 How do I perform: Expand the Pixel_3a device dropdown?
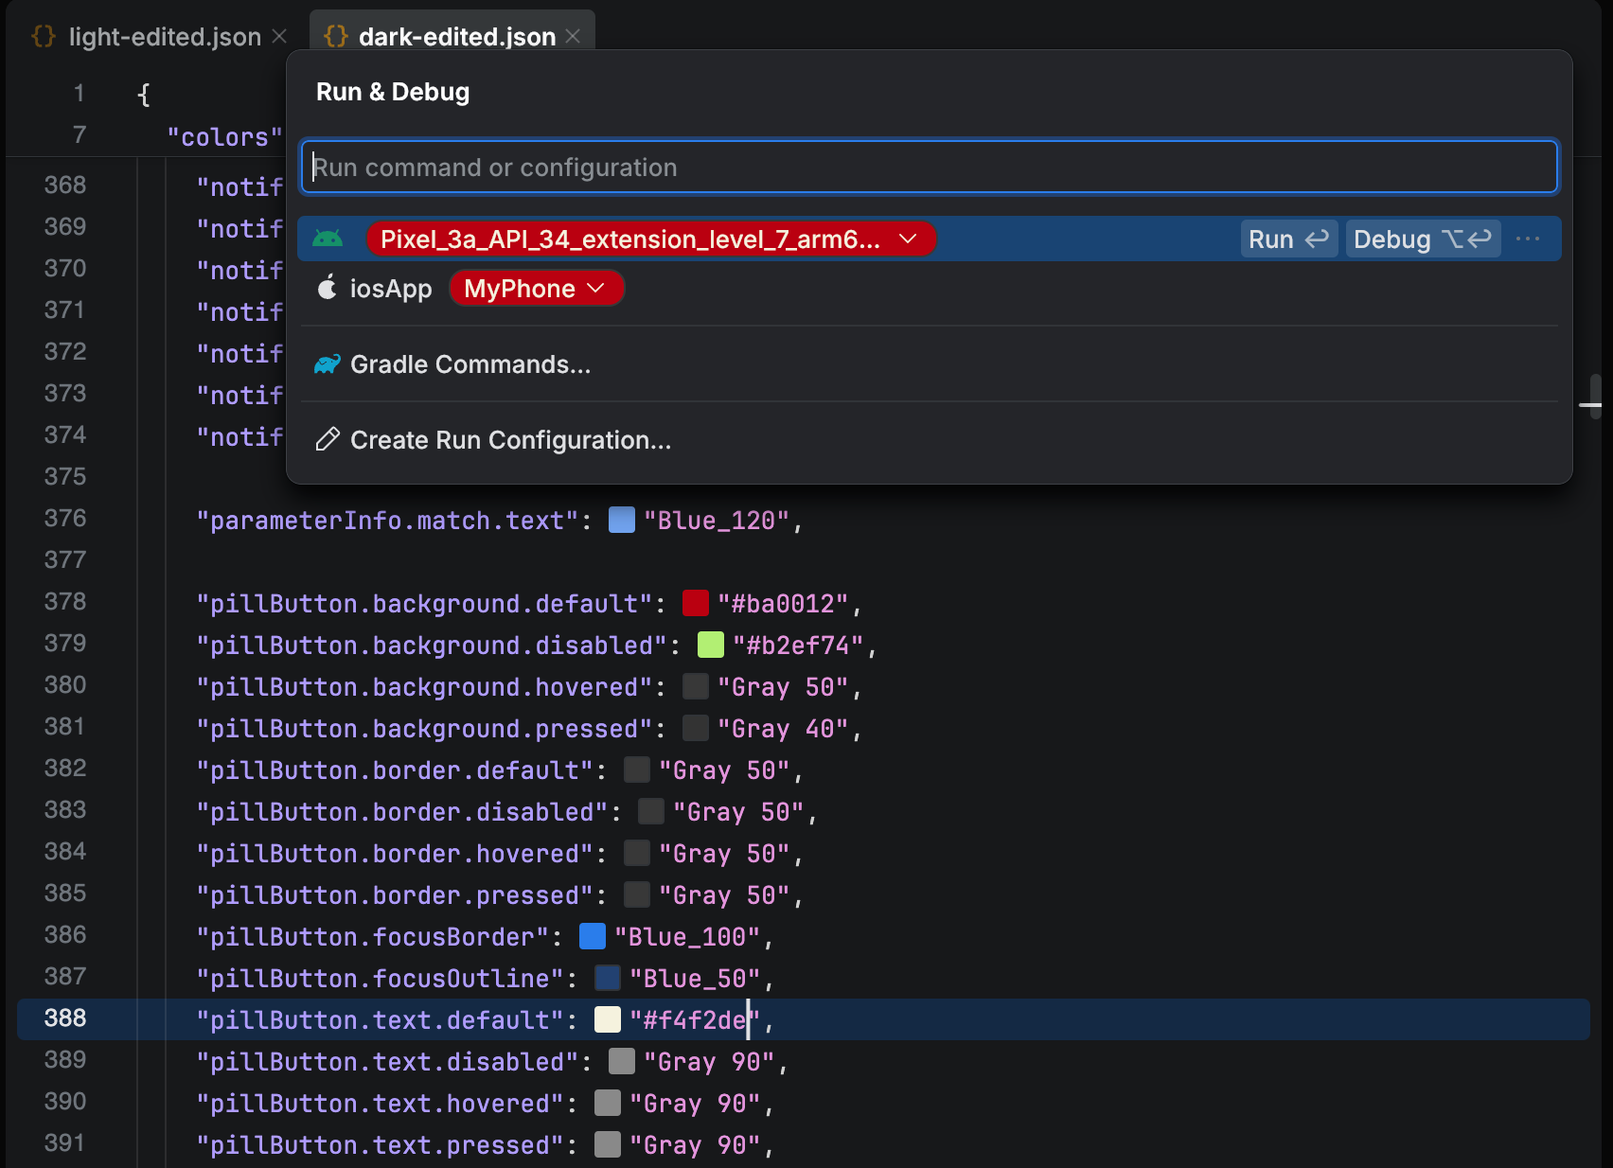(x=907, y=239)
